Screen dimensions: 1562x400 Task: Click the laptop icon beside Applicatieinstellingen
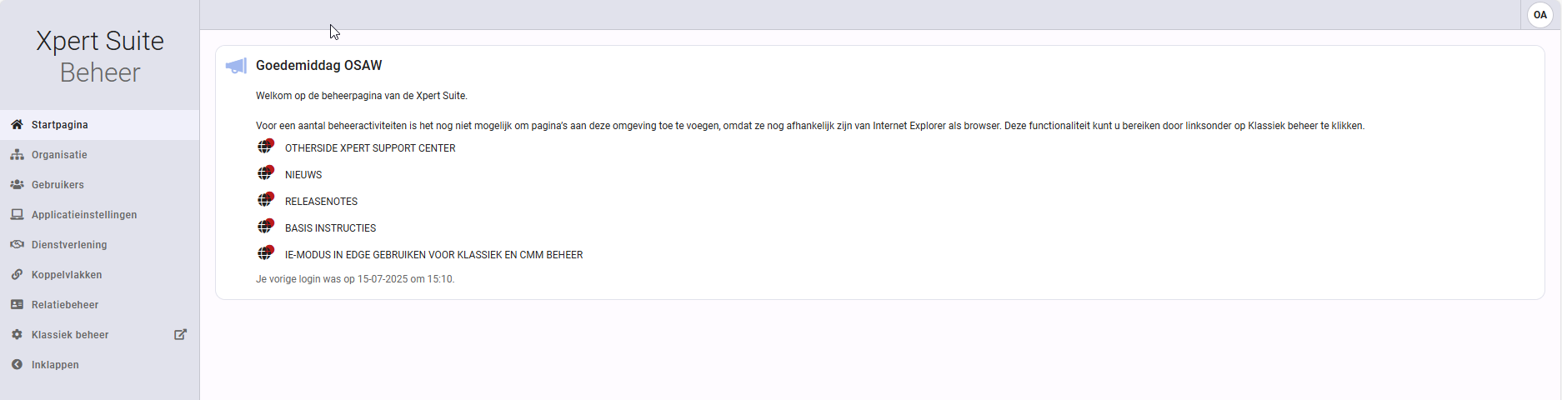(17, 215)
